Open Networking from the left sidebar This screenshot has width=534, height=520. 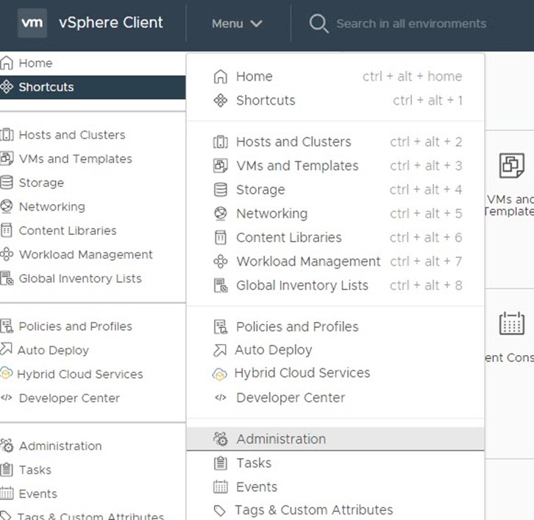coord(51,207)
